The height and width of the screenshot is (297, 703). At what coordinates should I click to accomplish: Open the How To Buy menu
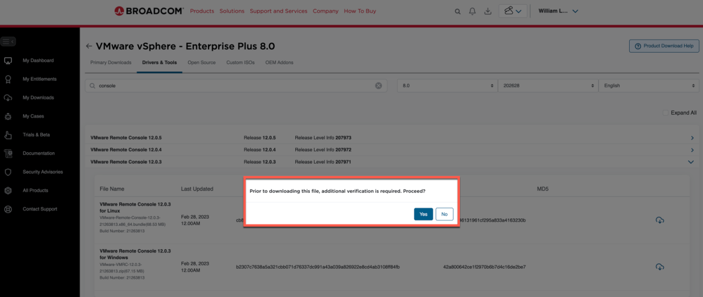coord(360,11)
